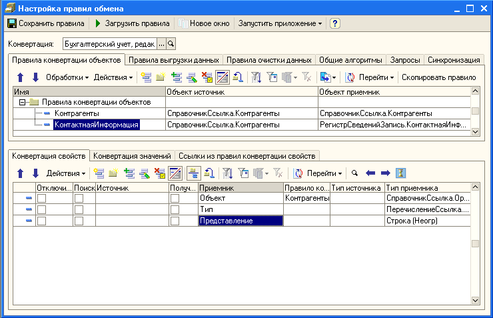Image resolution: width=493 pixels, height=318 pixels.
Task: Toggle Отключить checkbox in the Объект row
Action: 42,199
